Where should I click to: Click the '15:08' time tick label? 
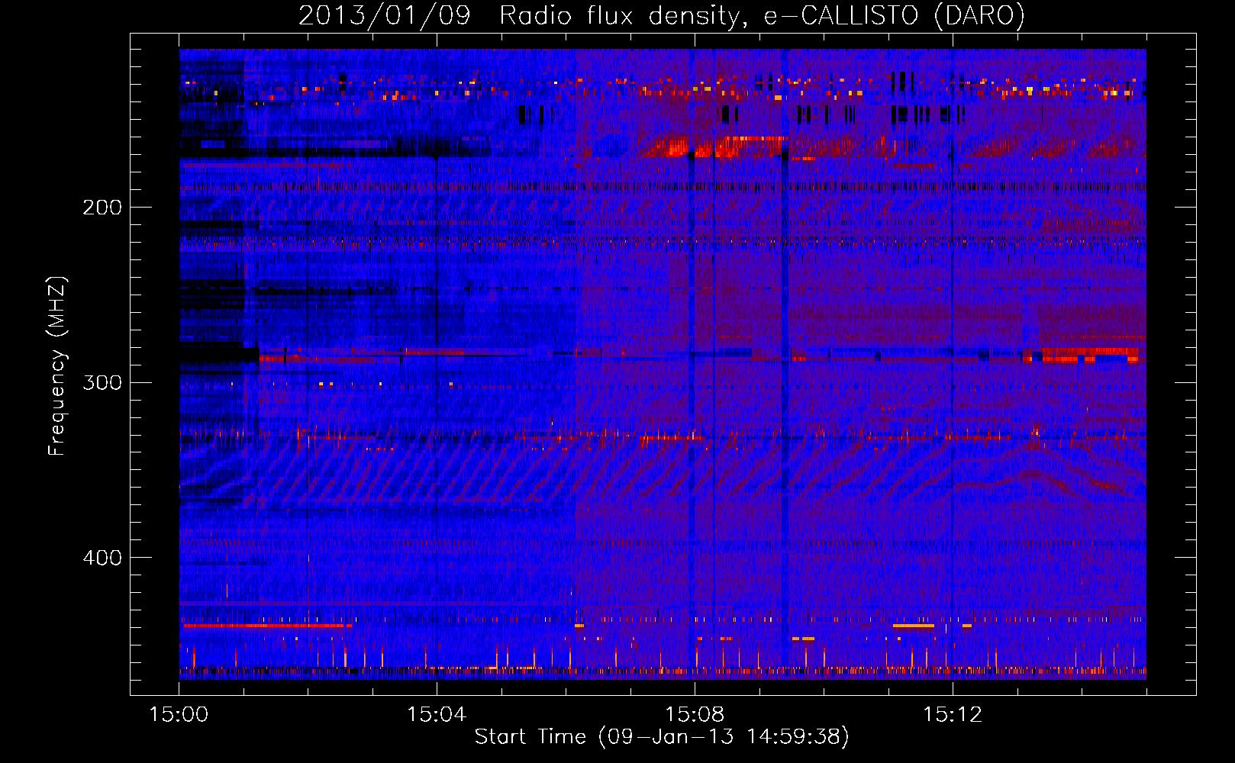(x=695, y=715)
